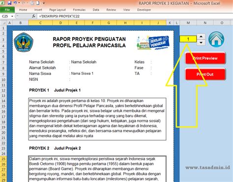This screenshot has height=182, width=233.
Task: Open the Data ribbon tab
Action: point(96,10)
